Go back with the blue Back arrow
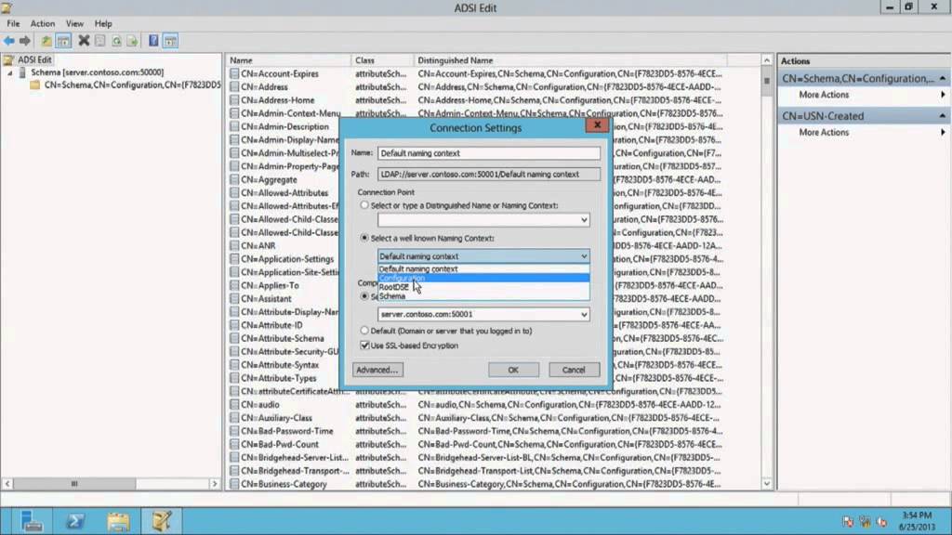This screenshot has width=952, height=535. [x=9, y=41]
